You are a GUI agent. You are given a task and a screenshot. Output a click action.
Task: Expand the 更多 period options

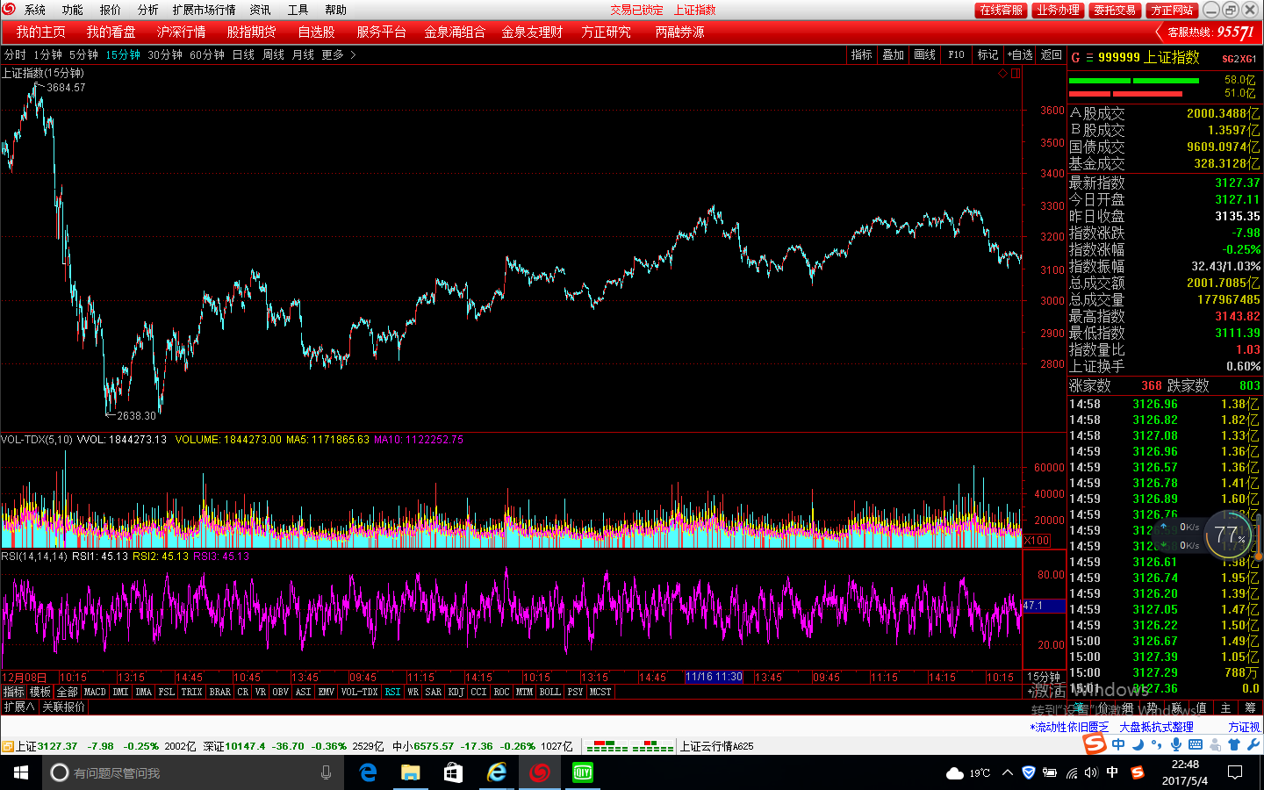(339, 54)
